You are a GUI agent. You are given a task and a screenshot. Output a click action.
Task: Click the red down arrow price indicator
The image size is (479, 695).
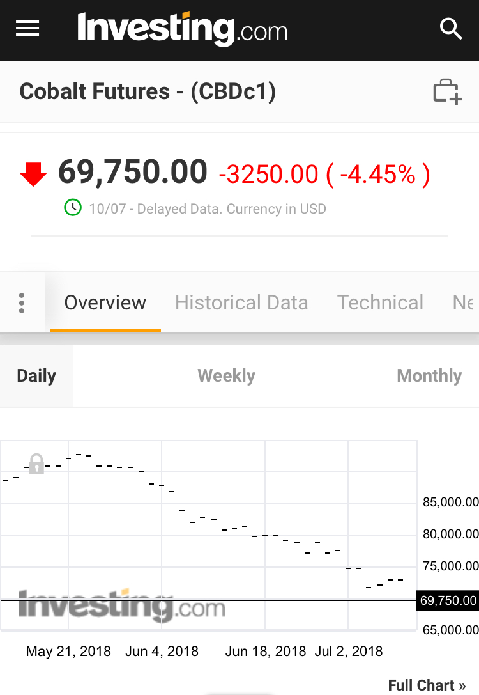point(34,174)
